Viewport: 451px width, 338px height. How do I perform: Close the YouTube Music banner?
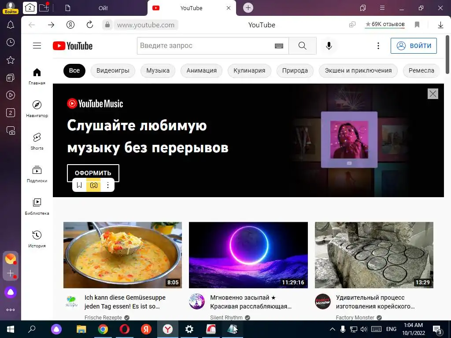433,94
